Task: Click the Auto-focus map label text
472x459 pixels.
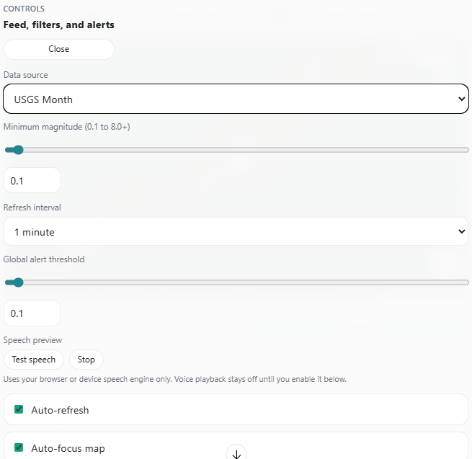Action: pos(68,448)
